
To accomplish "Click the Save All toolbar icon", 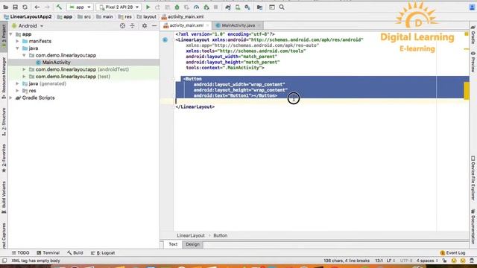I will click(x=15, y=7).
